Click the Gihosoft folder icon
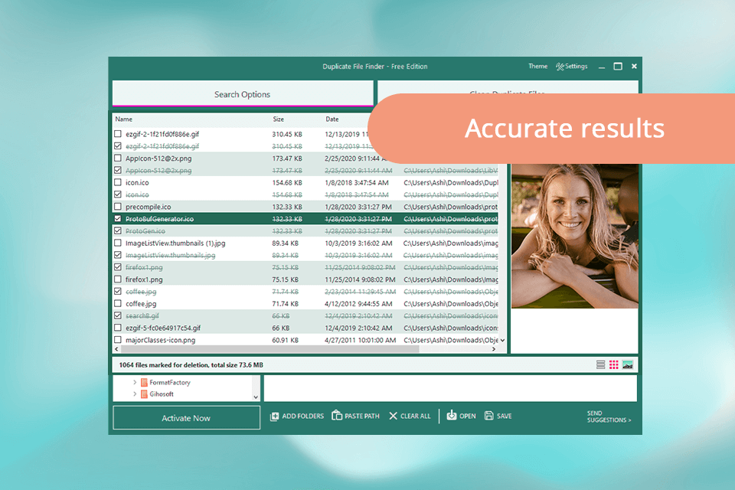 [x=144, y=394]
